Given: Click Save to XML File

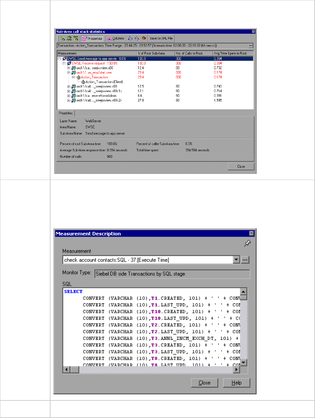Looking at the screenshot, I should (x=161, y=38).
